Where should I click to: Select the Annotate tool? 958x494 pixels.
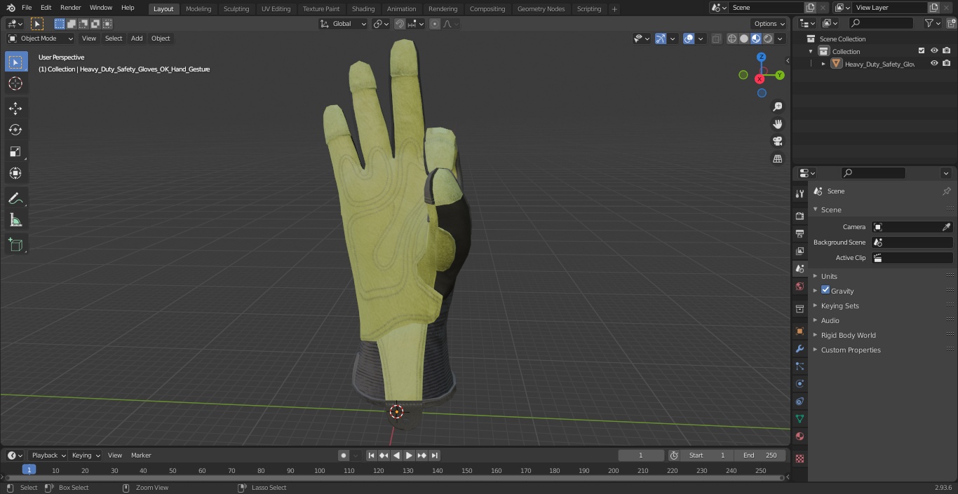click(15, 198)
